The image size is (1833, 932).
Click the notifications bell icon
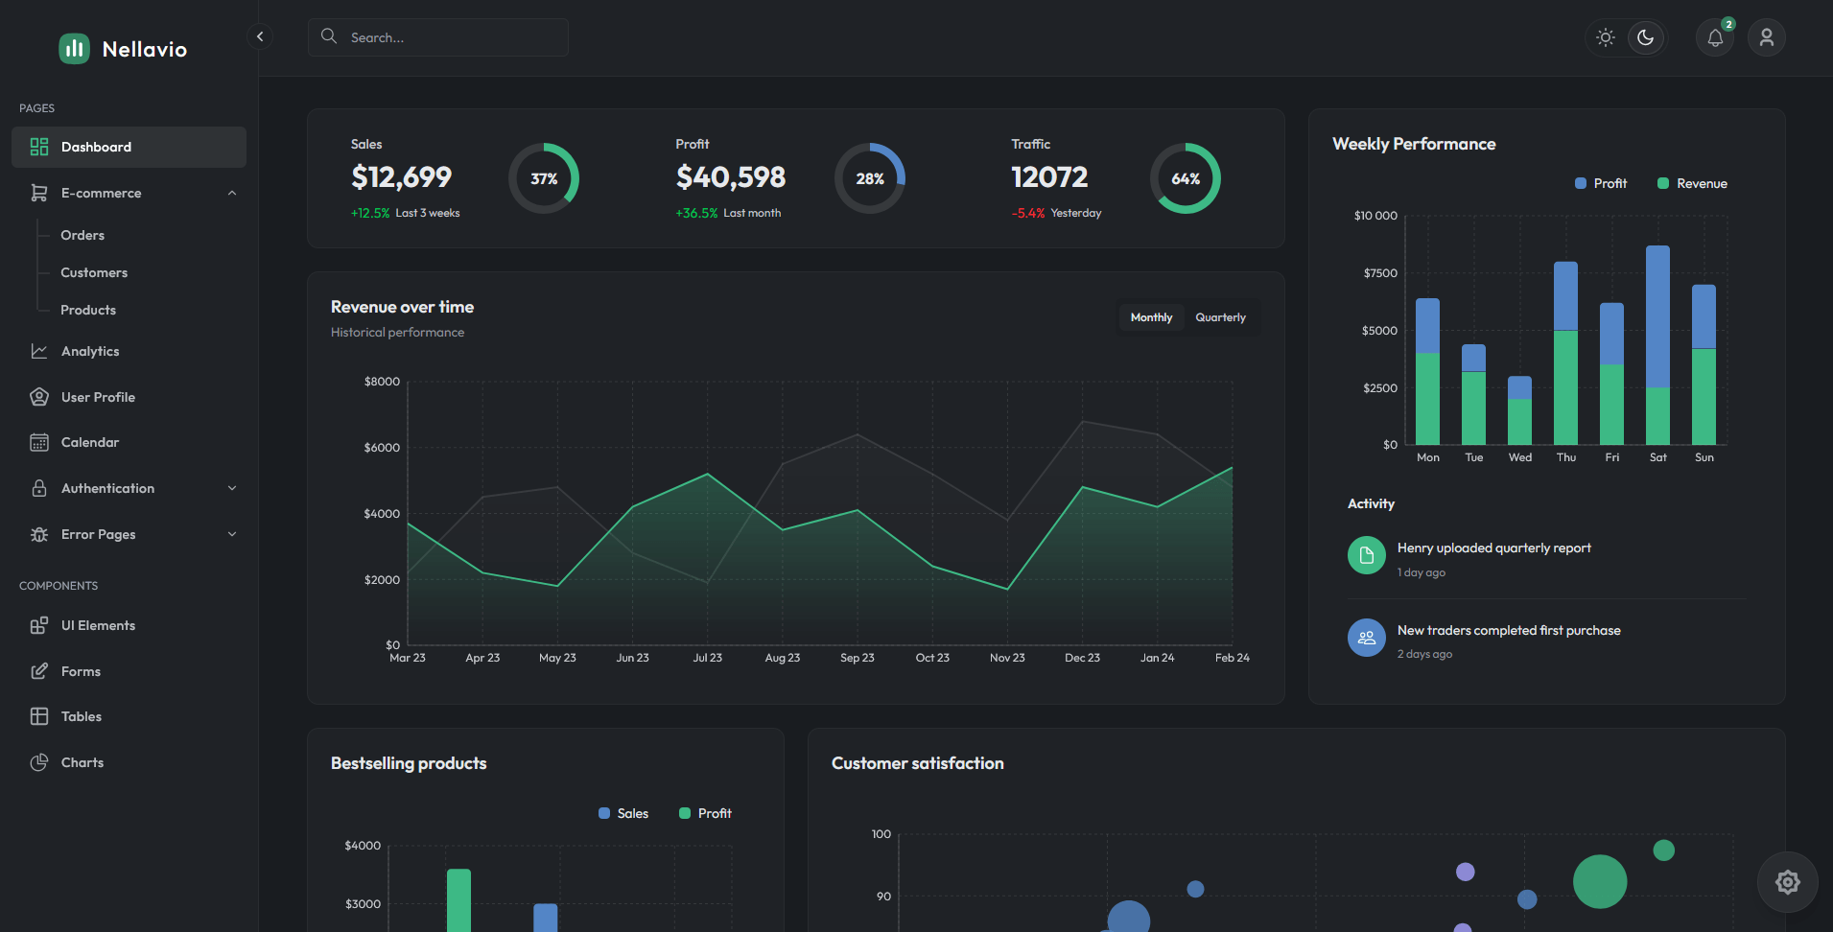pyautogui.click(x=1715, y=38)
